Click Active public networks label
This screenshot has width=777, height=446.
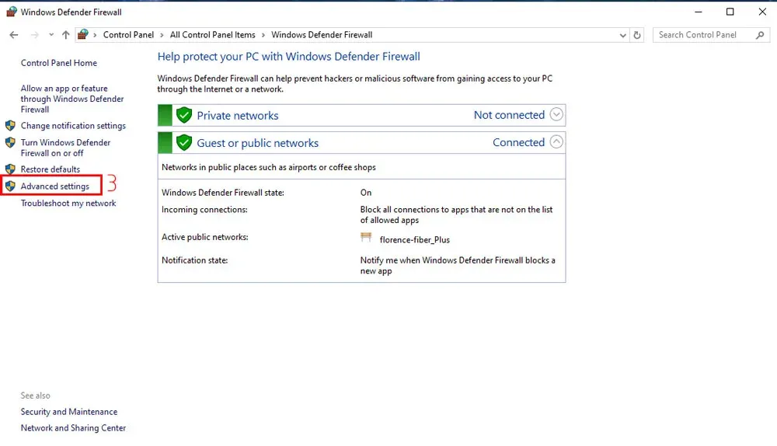click(x=205, y=237)
